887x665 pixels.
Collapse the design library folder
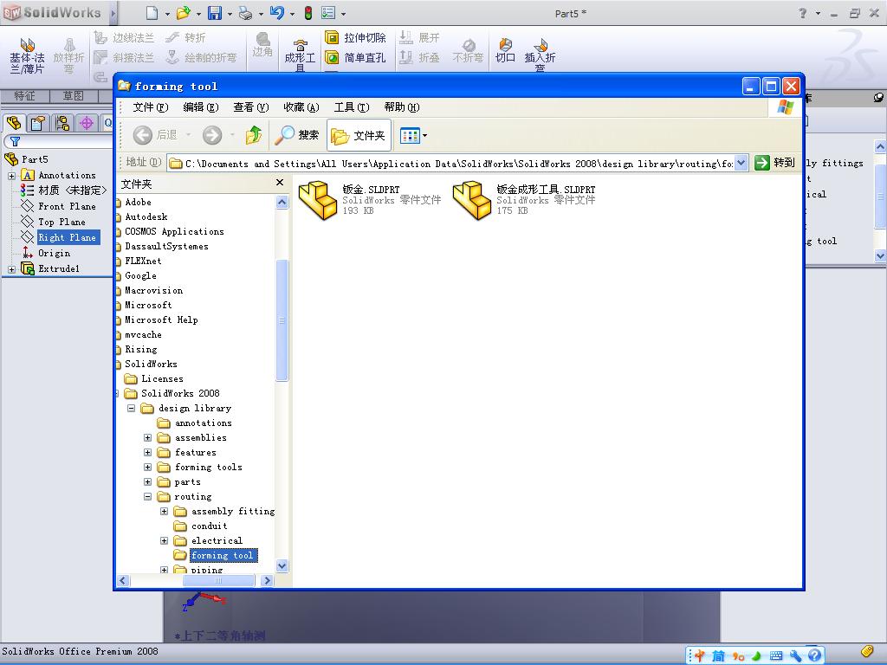[132, 408]
